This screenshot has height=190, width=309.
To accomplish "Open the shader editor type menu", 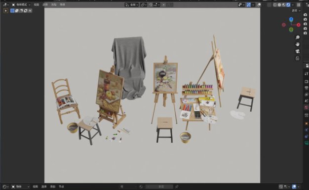I will click(5, 187).
